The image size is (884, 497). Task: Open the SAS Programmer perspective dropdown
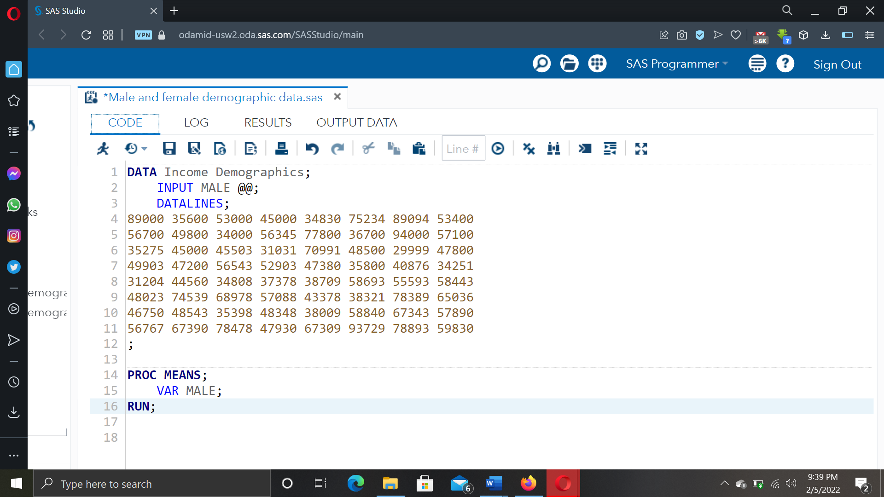click(677, 64)
